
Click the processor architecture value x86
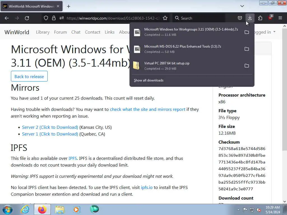click(222, 102)
